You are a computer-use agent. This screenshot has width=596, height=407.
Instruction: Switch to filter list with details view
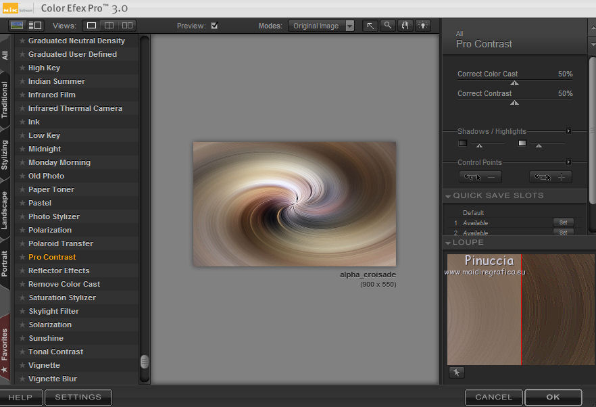[34, 26]
